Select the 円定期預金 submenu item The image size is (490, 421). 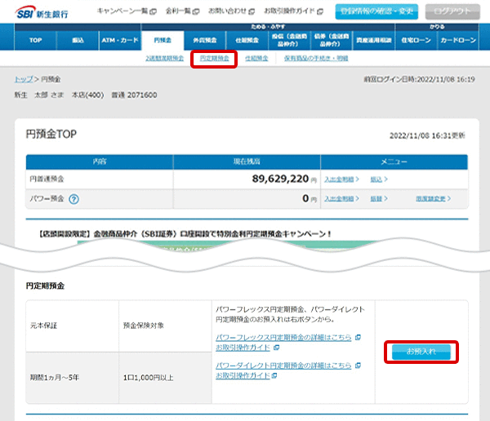click(x=214, y=59)
